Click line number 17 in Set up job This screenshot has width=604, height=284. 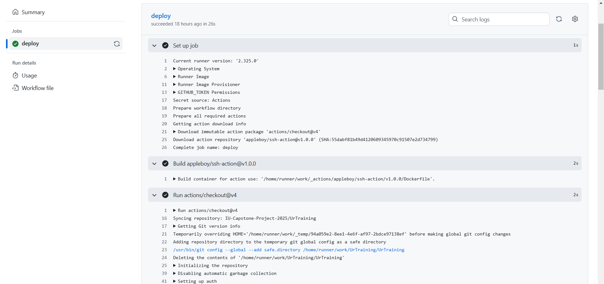164,100
